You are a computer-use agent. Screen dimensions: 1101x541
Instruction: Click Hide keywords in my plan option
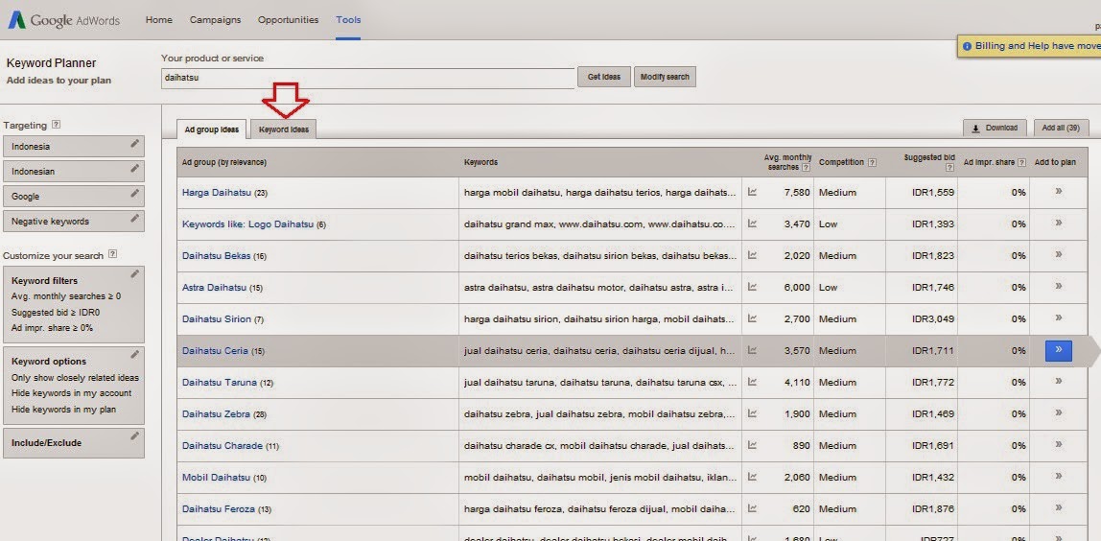point(64,410)
